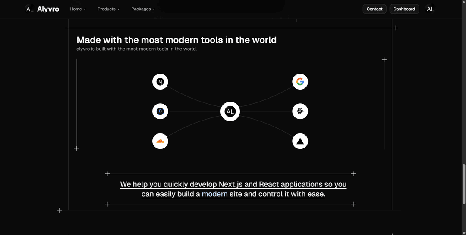Viewport: 466px width, 235px height.
Task: Click the Alyvro brand name link
Action: pos(48,9)
